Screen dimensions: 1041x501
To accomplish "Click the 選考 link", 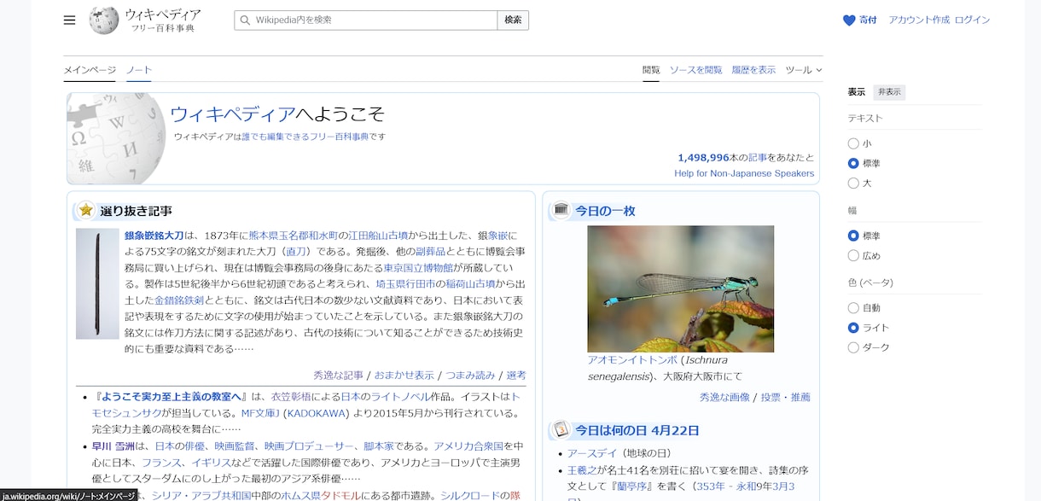I will [x=516, y=376].
